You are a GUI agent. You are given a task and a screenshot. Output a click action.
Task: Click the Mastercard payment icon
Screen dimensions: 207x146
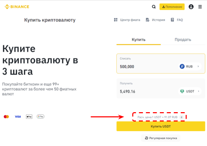[x=6, y=117]
